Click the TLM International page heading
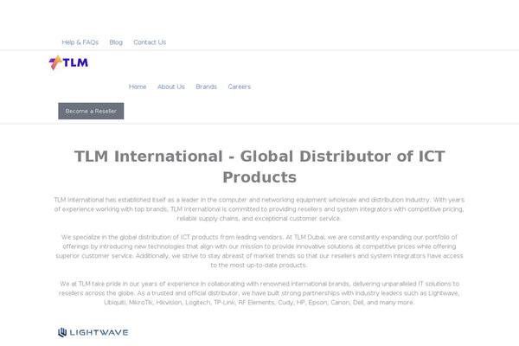 point(259,167)
